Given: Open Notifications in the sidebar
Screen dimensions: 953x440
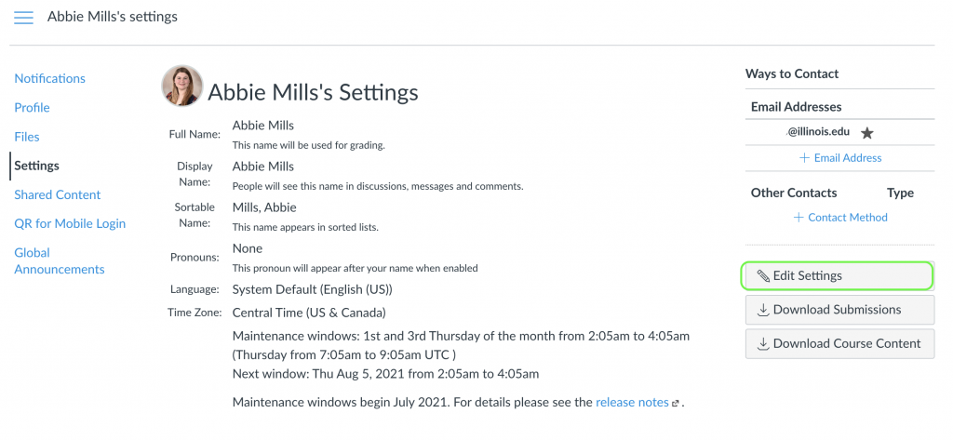Looking at the screenshot, I should pyautogui.click(x=49, y=79).
